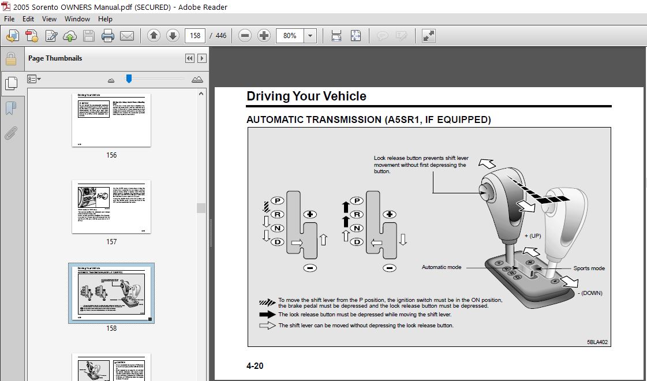Expand the thumbnails panel with right arrow
This screenshot has width=647, height=381.
pos(202,58)
